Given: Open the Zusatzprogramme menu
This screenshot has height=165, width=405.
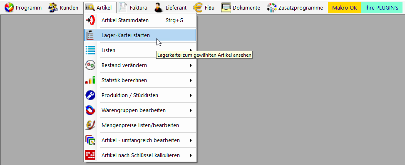Looking at the screenshot, I should coord(295,7).
